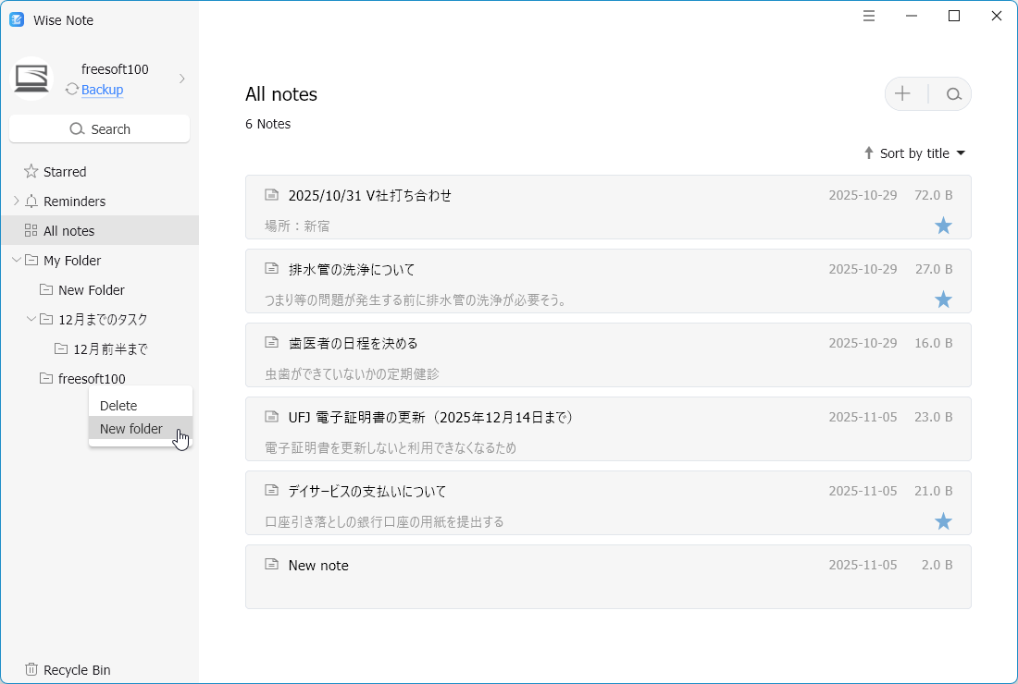This screenshot has height=684, width=1018.
Task: Select New folder in context menu
Action: (x=131, y=429)
